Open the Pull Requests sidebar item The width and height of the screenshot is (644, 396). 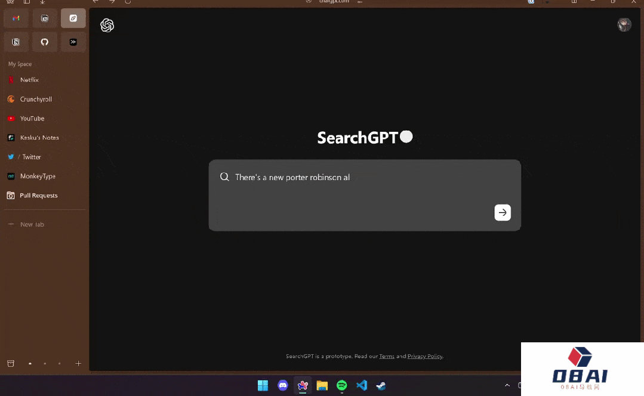point(38,196)
